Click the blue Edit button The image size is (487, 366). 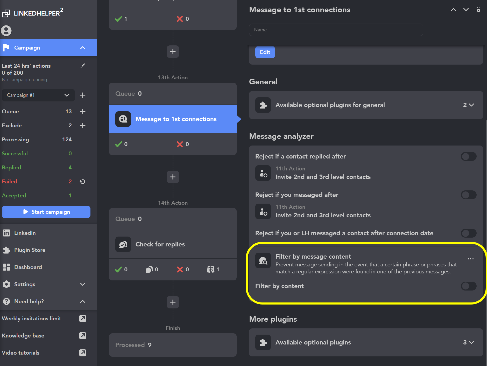point(265,52)
